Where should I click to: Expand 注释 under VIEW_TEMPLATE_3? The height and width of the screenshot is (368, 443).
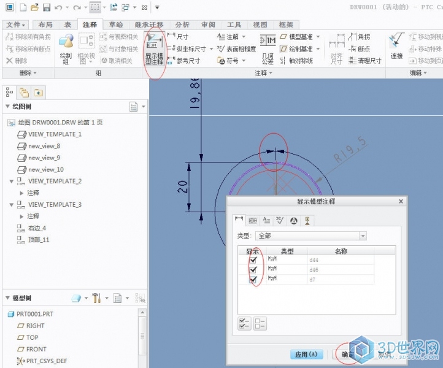pos(21,217)
